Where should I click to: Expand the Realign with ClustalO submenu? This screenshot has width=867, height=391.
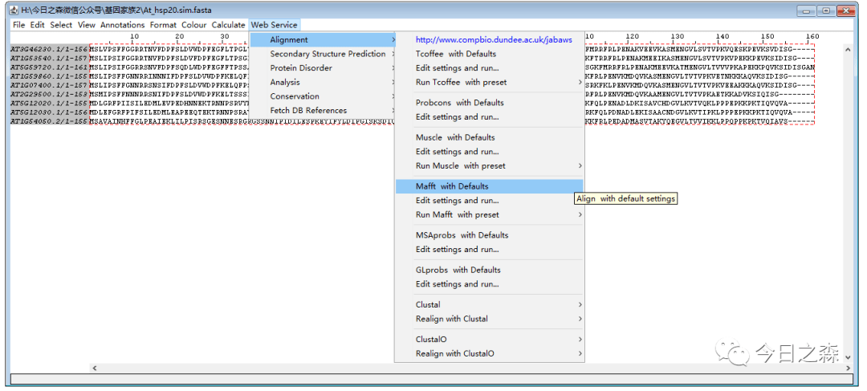click(454, 353)
